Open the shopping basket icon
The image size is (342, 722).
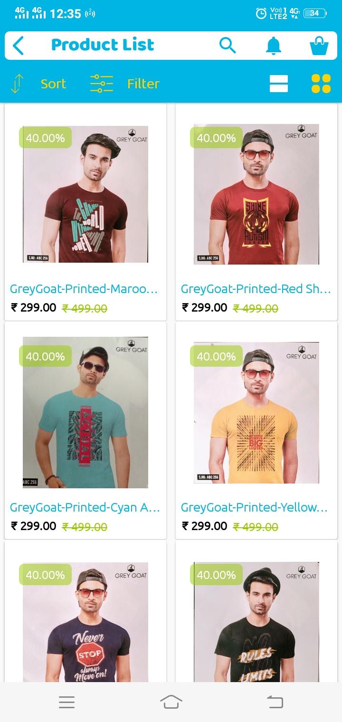[319, 46]
